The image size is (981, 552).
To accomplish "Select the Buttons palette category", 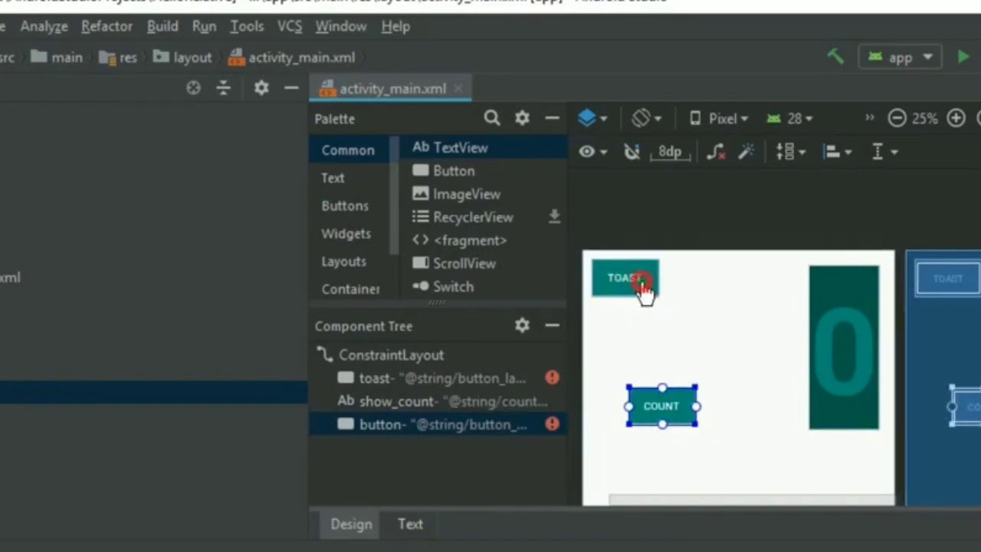I will point(345,205).
